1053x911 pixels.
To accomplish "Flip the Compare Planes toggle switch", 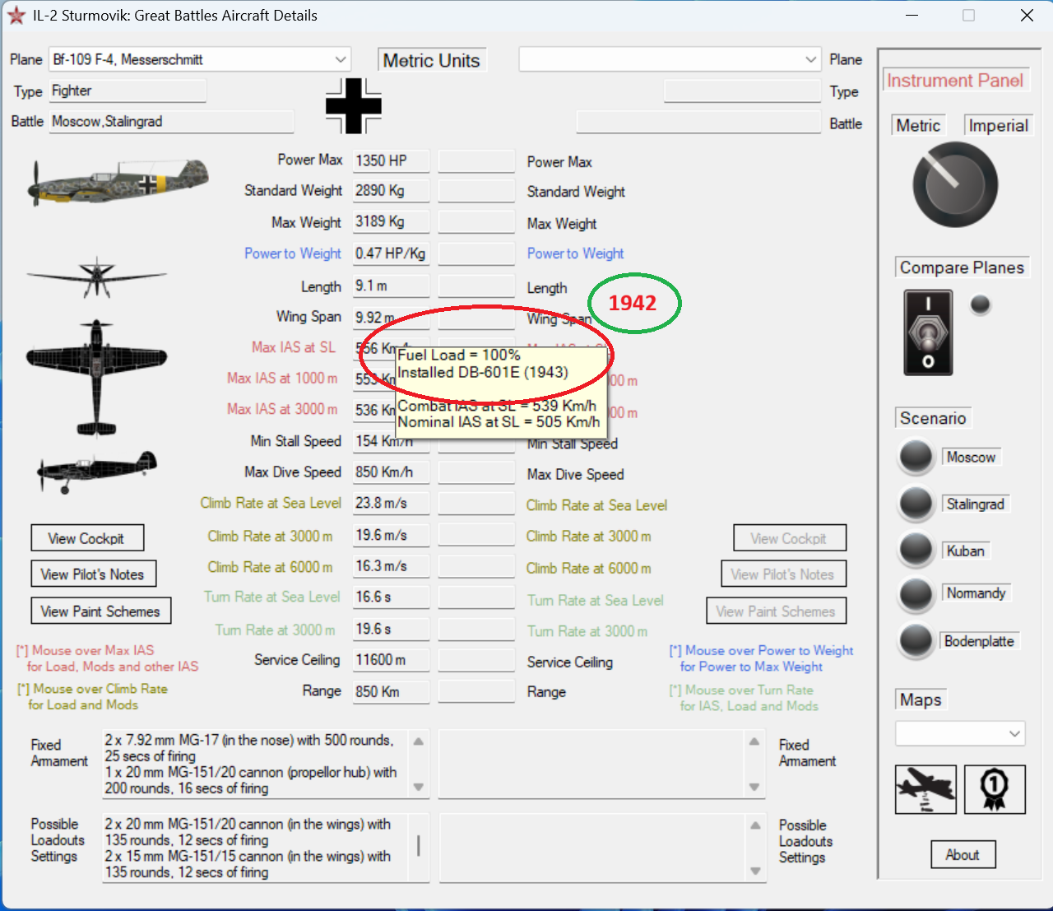I will tap(928, 332).
